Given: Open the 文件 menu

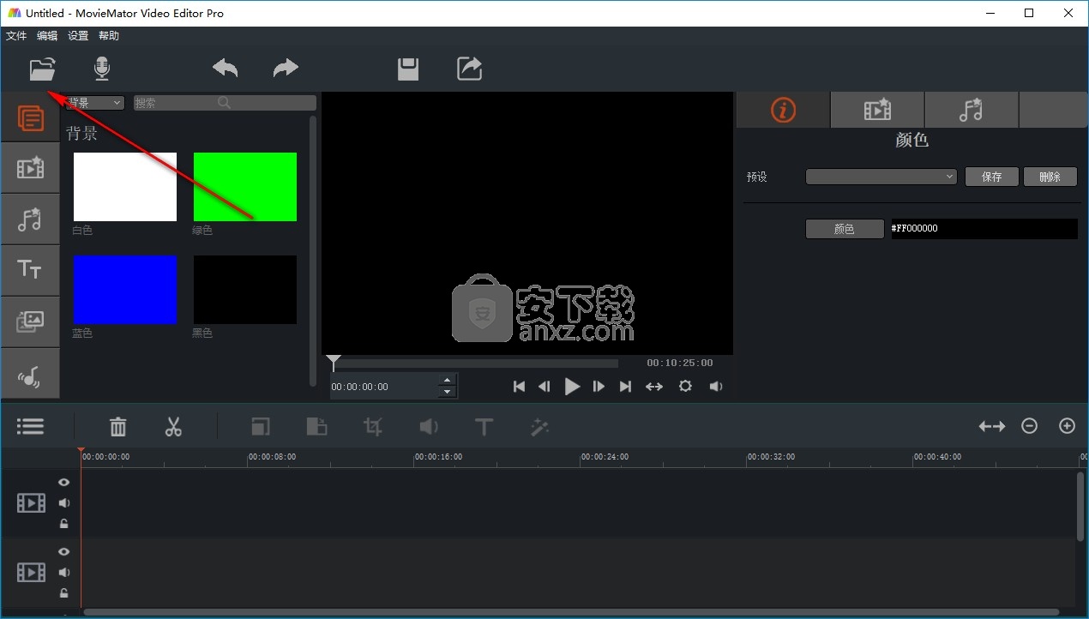Looking at the screenshot, I should (16, 36).
